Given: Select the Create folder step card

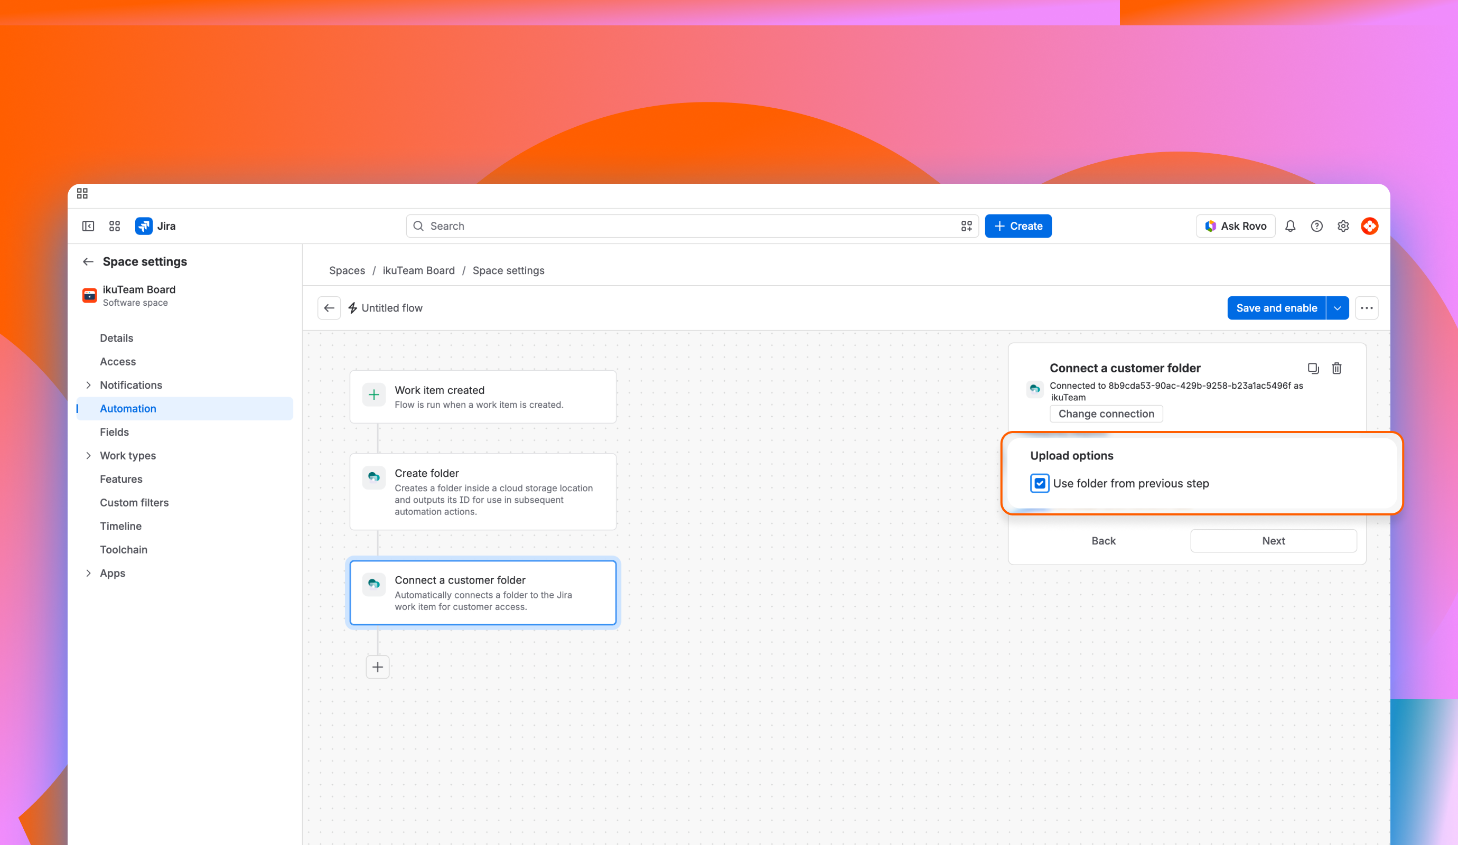Looking at the screenshot, I should click(x=483, y=492).
